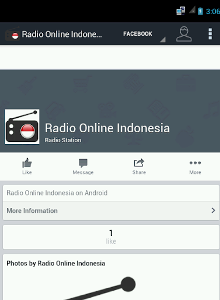Click the dropdown triangle next to FACEBOOK

click(163, 40)
